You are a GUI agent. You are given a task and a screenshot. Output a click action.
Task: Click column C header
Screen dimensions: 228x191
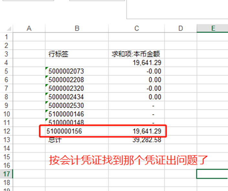[136, 28]
